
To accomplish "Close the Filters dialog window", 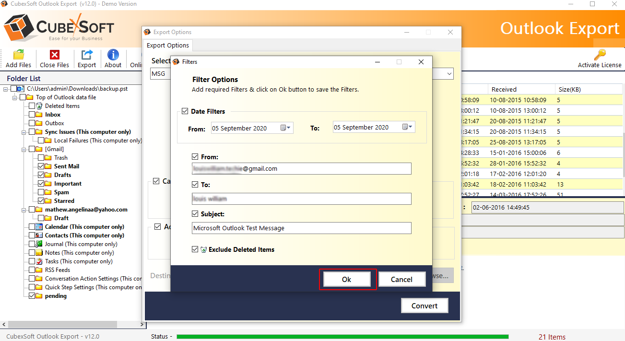I will (x=421, y=62).
